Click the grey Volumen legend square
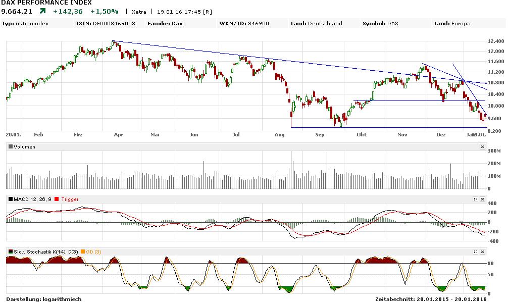Screen dimensions: 508x302 (x=11, y=146)
